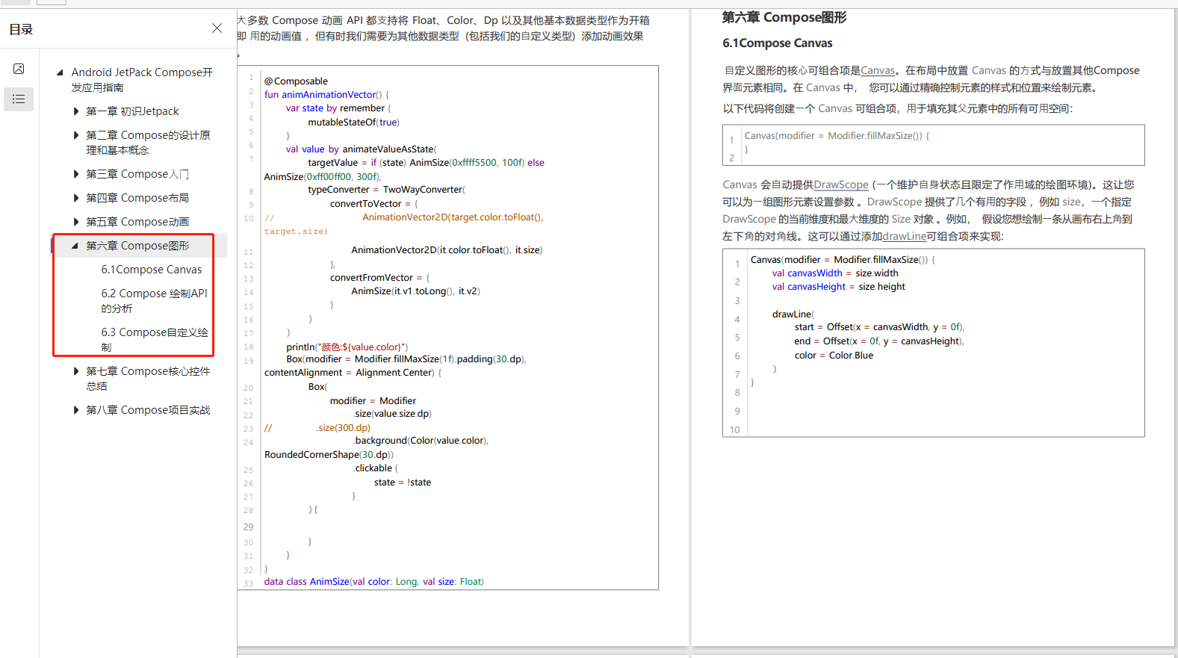Expand 第二章 Compose的设计原理和基本概念 arrow
This screenshot has height=658, width=1178.
75,135
